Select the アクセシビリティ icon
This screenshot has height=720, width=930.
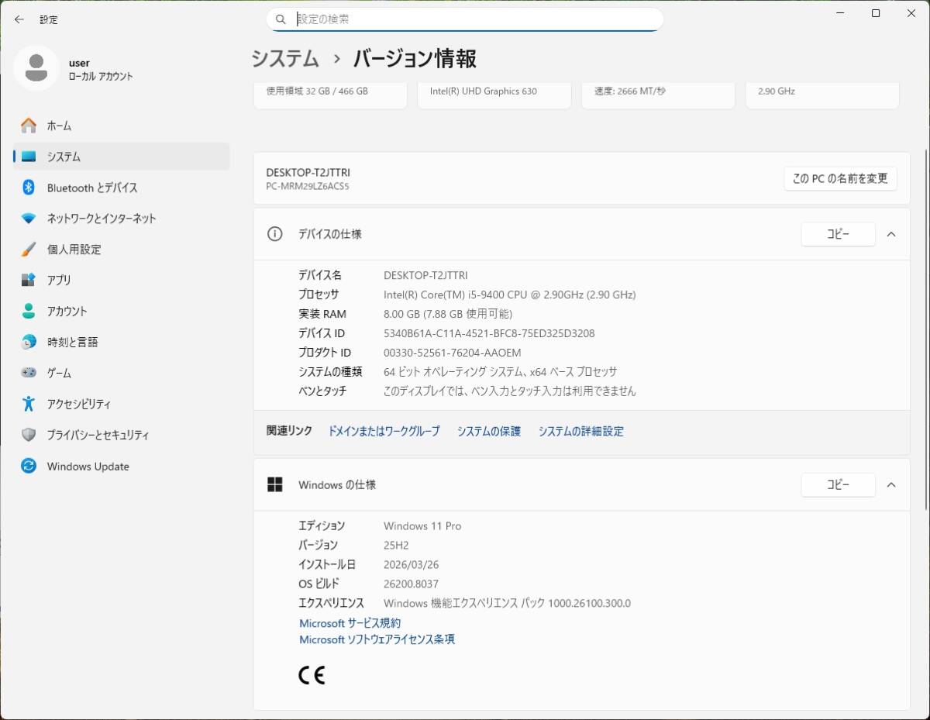[28, 404]
